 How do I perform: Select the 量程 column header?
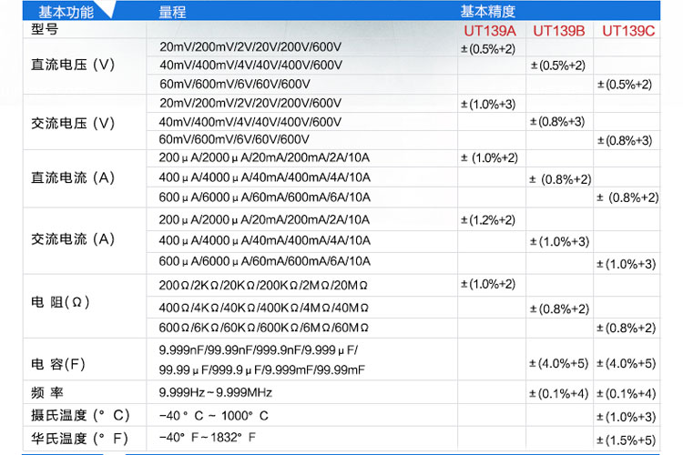click(172, 12)
